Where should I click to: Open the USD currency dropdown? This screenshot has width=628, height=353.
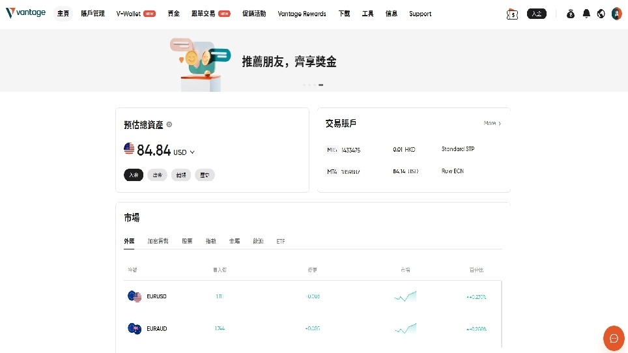pyautogui.click(x=184, y=152)
